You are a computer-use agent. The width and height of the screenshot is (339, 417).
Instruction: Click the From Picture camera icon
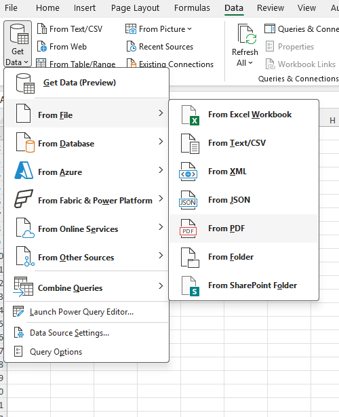pyautogui.click(x=131, y=28)
